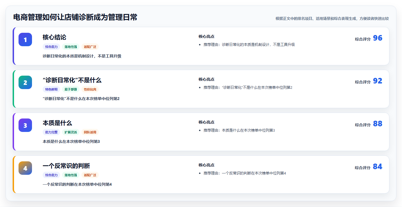Click the 落地性强 tag in the 核心结论 card

pos(71,47)
